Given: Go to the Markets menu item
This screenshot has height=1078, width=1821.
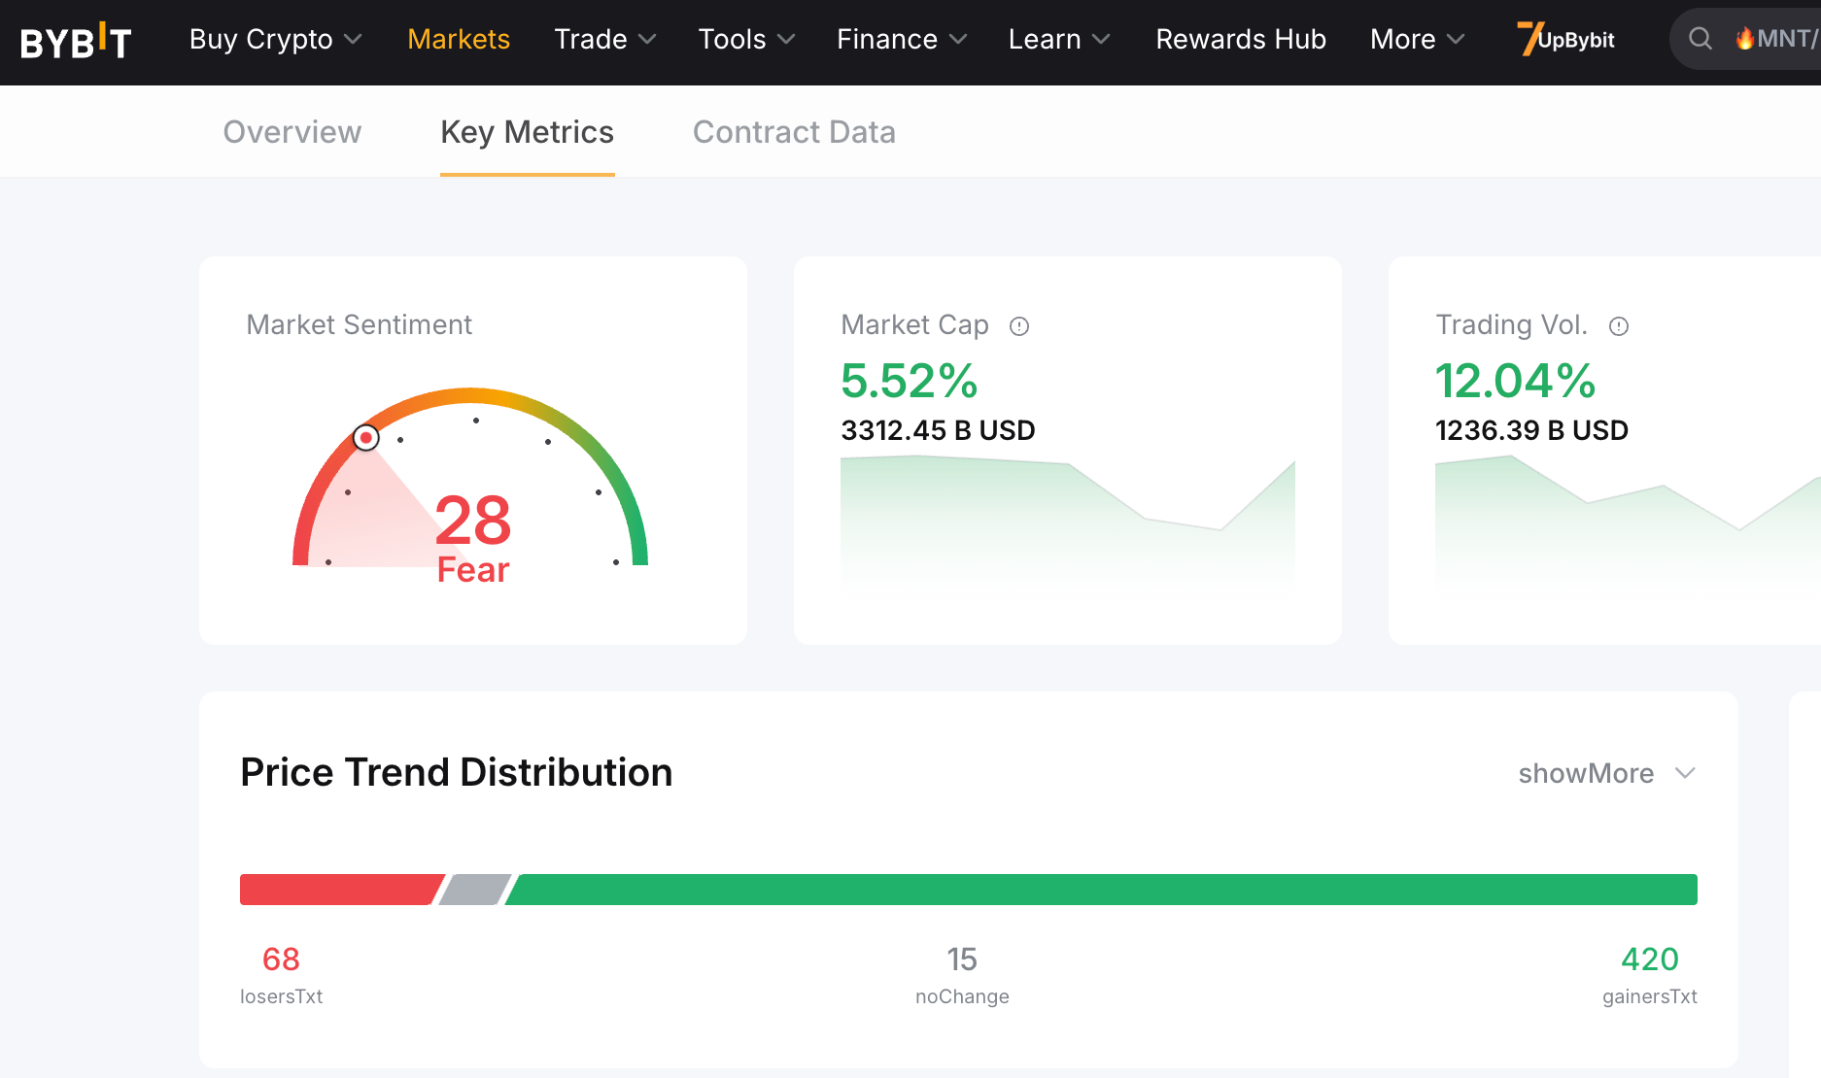Looking at the screenshot, I should tap(459, 39).
